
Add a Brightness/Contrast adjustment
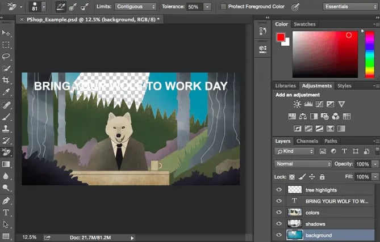pos(297,104)
